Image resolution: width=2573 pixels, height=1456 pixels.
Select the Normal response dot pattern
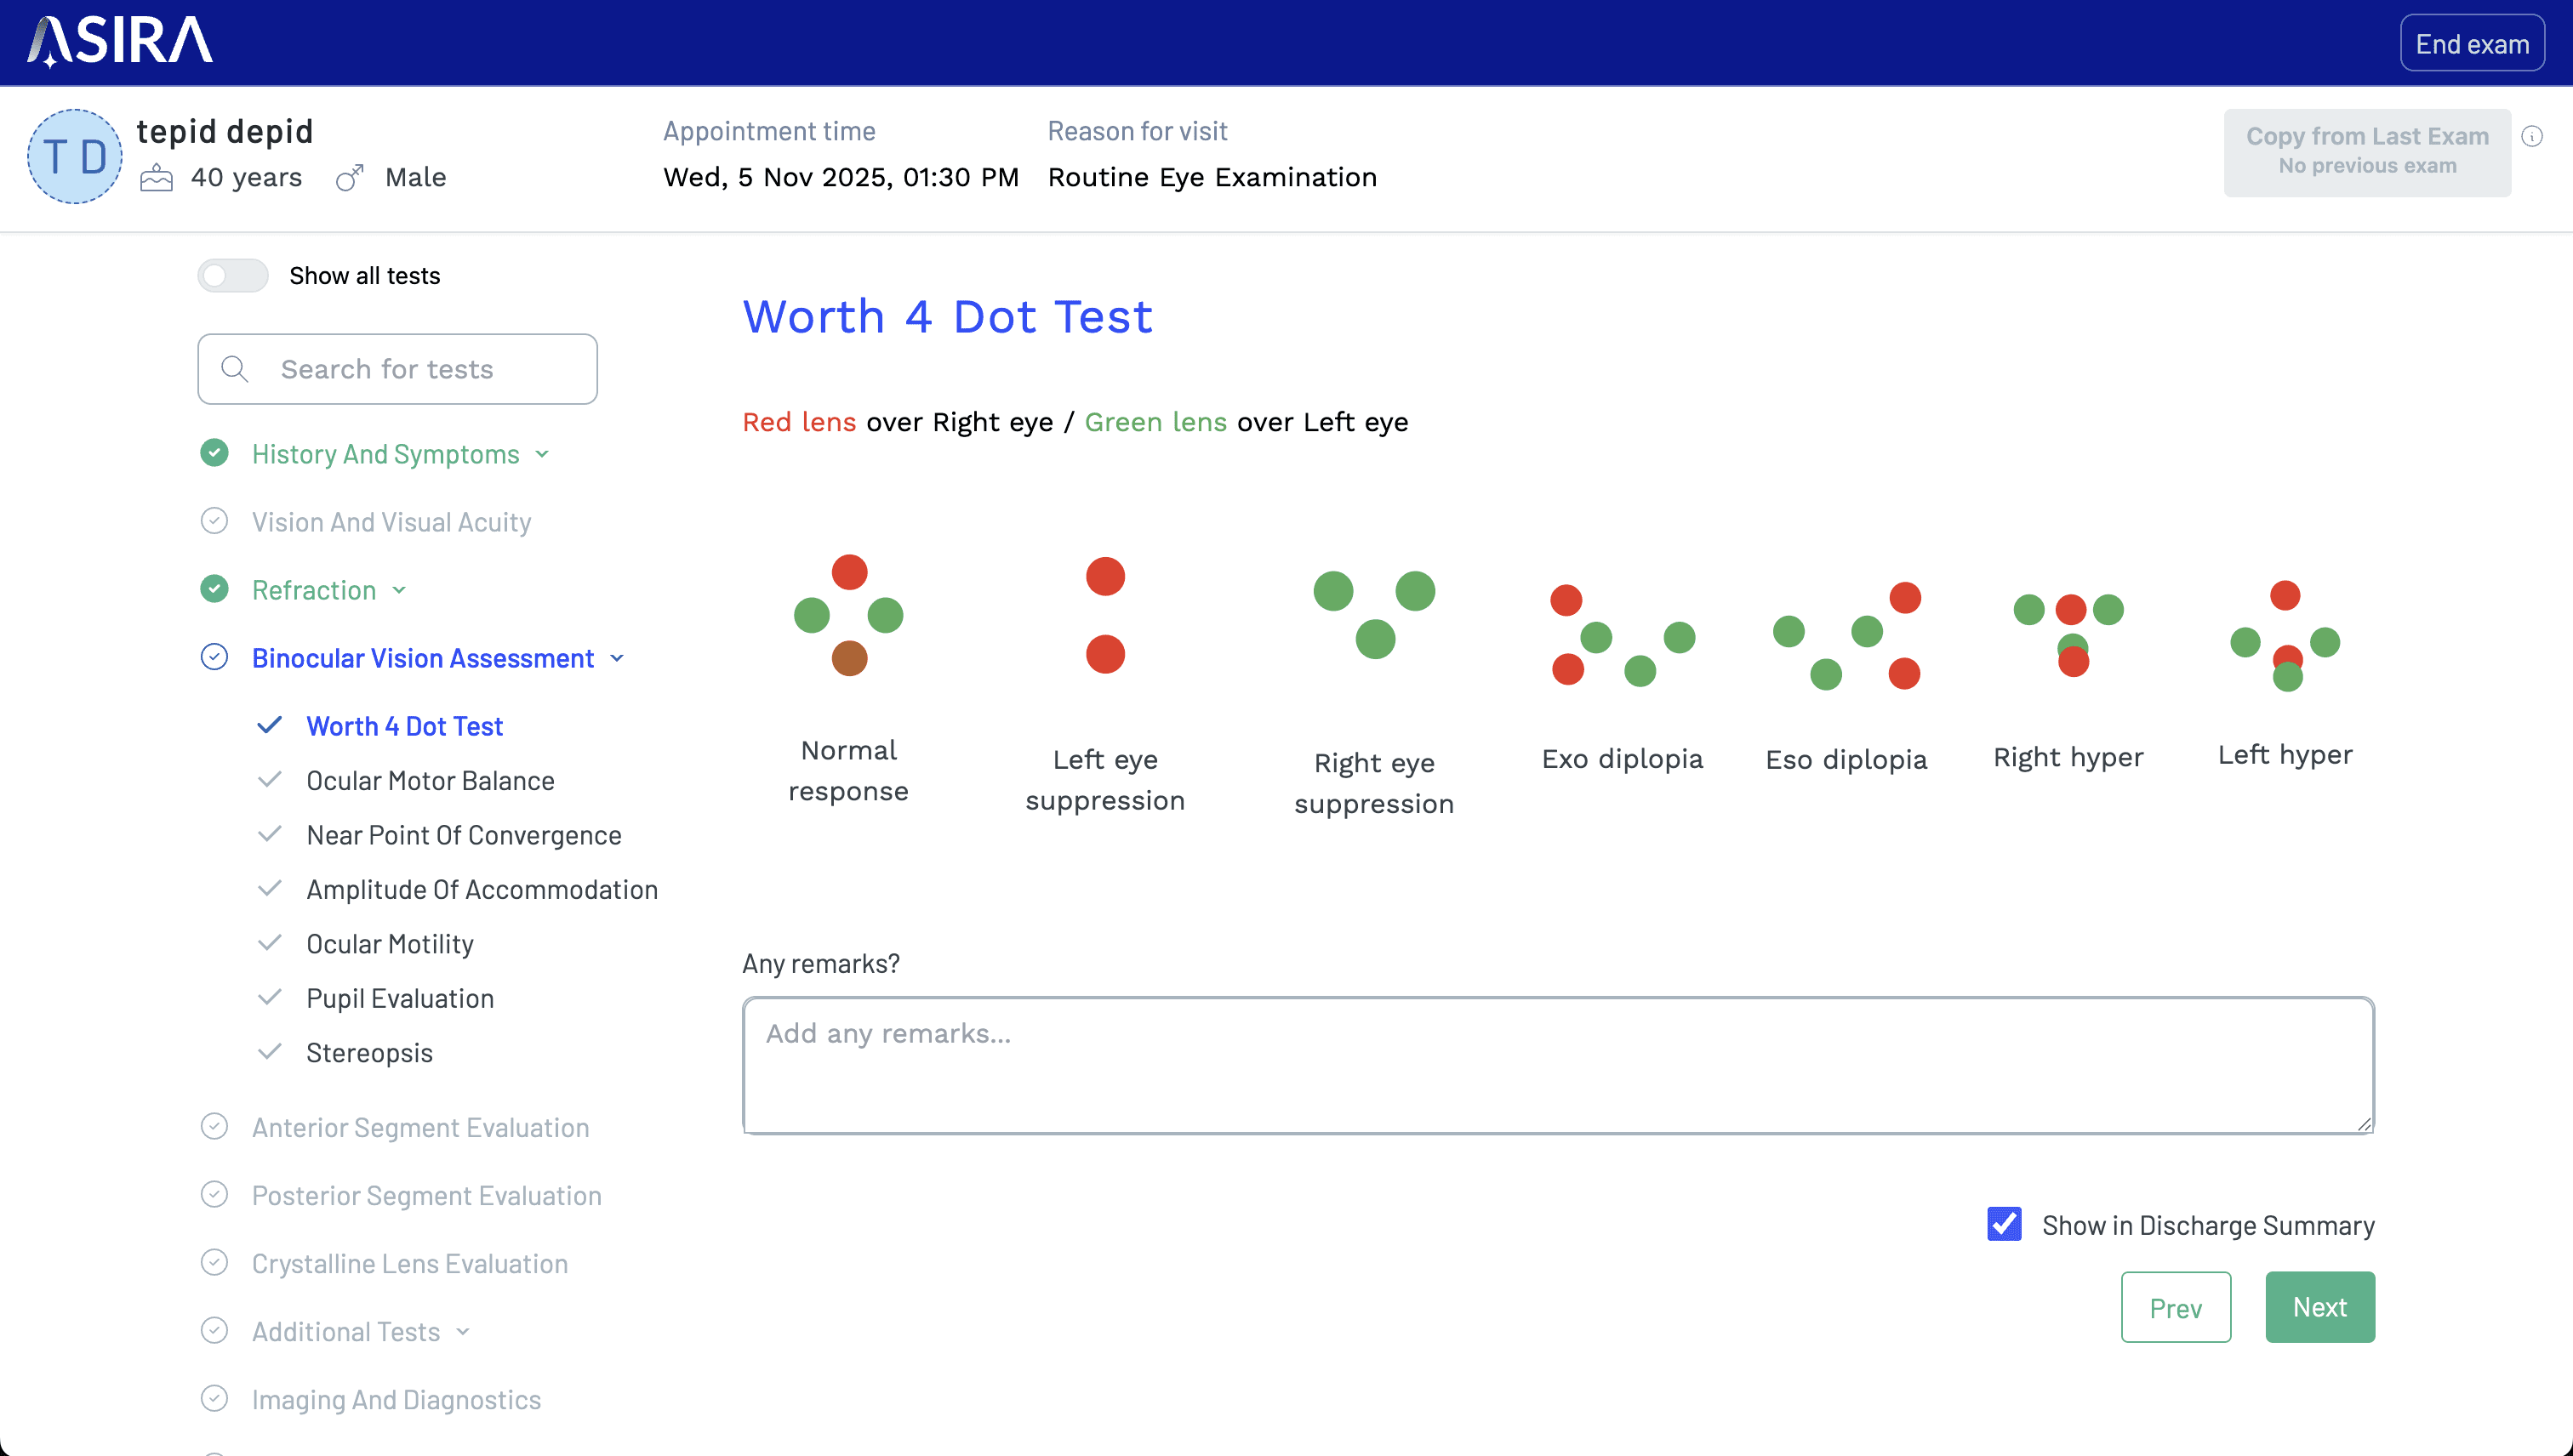coord(848,616)
